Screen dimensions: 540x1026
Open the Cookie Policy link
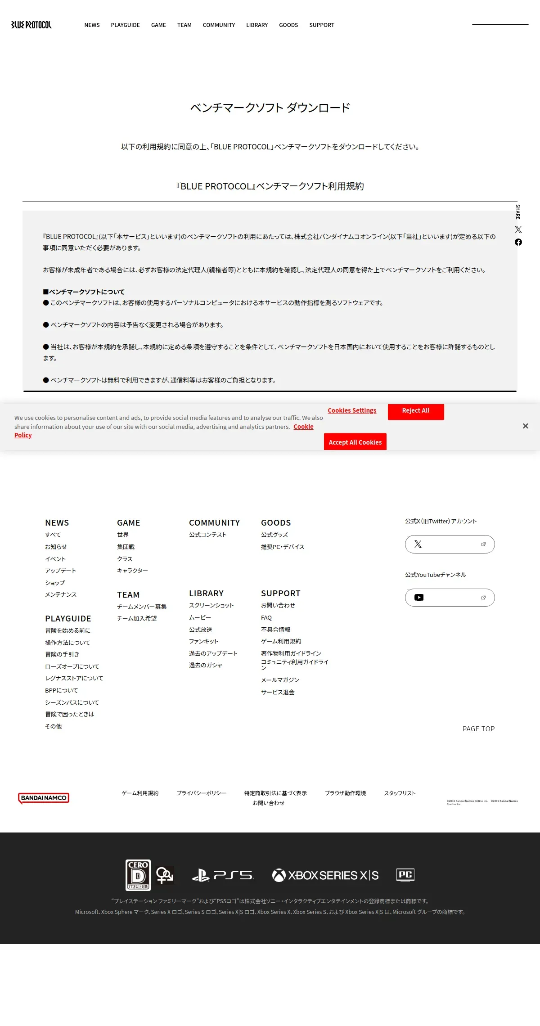pos(303,427)
